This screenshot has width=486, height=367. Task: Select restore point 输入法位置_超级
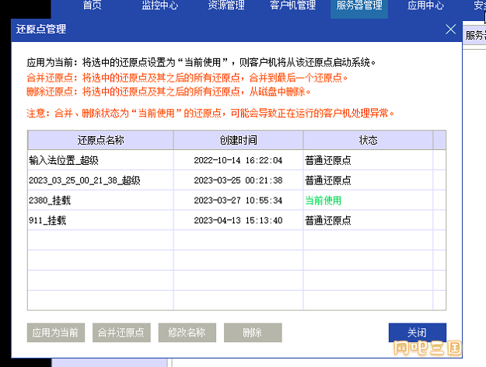64,160
